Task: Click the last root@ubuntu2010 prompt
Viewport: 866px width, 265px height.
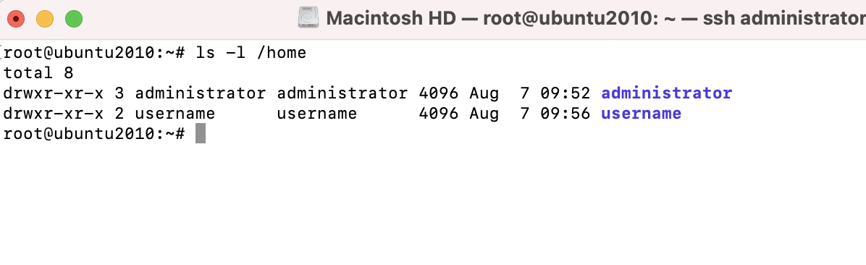Action: (94, 134)
